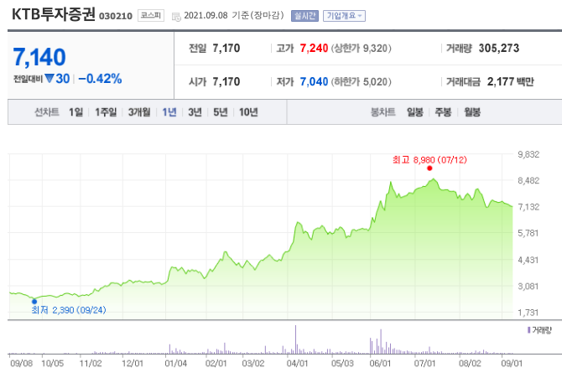The height and width of the screenshot is (383, 562).
Task: Click the 전일 7,170 value
Action: [x=226, y=49]
